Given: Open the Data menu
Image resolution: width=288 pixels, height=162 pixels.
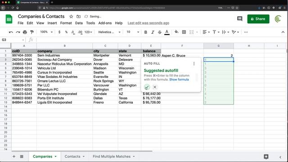Looking at the screenshot, I should 79,23.
